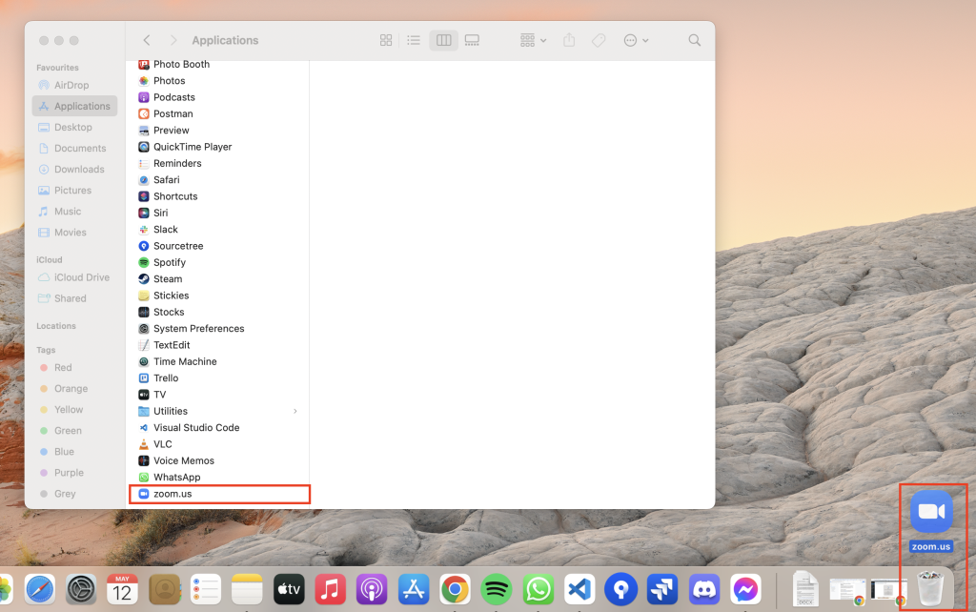Select System Preferences in the list
This screenshot has height=612, width=976.
tap(219, 329)
